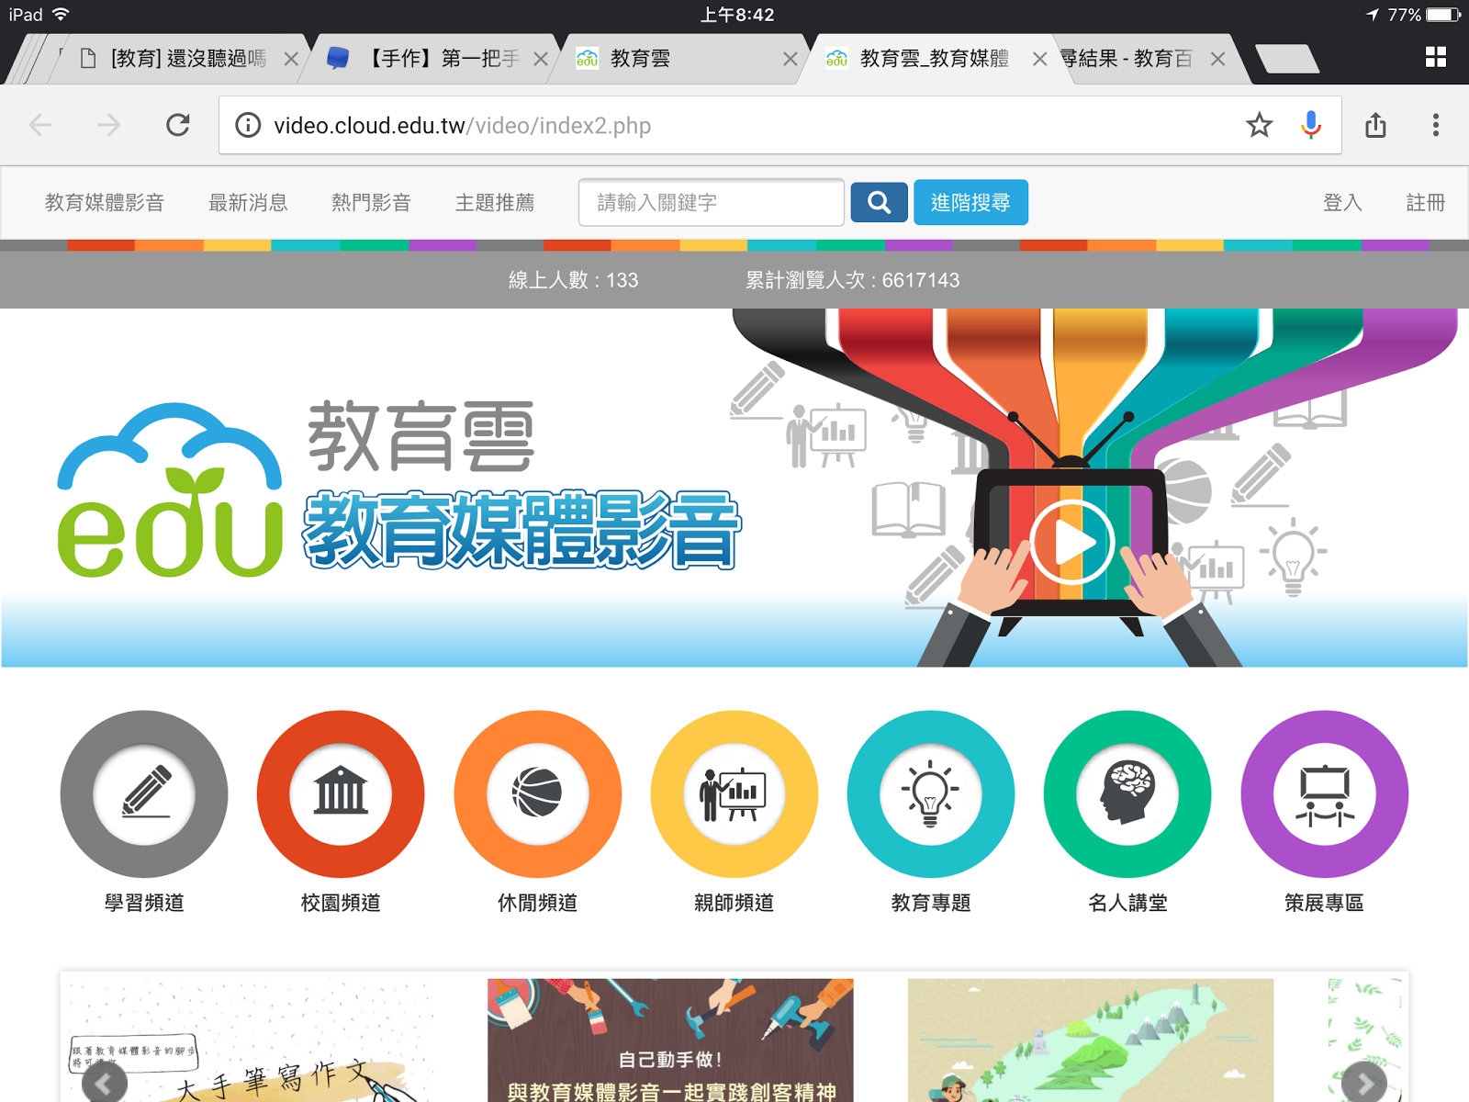Open 親師頻道 presenter channel icon
1469x1102 pixels.
point(734,793)
